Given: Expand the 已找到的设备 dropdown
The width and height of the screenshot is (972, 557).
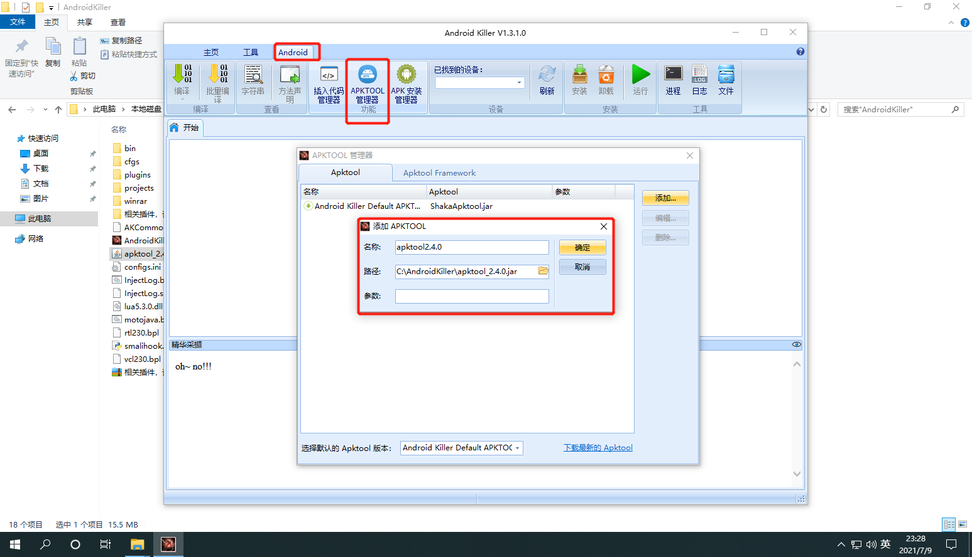Looking at the screenshot, I should (519, 83).
